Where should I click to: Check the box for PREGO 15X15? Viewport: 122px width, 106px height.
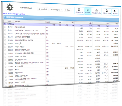click(x=5, y=27)
